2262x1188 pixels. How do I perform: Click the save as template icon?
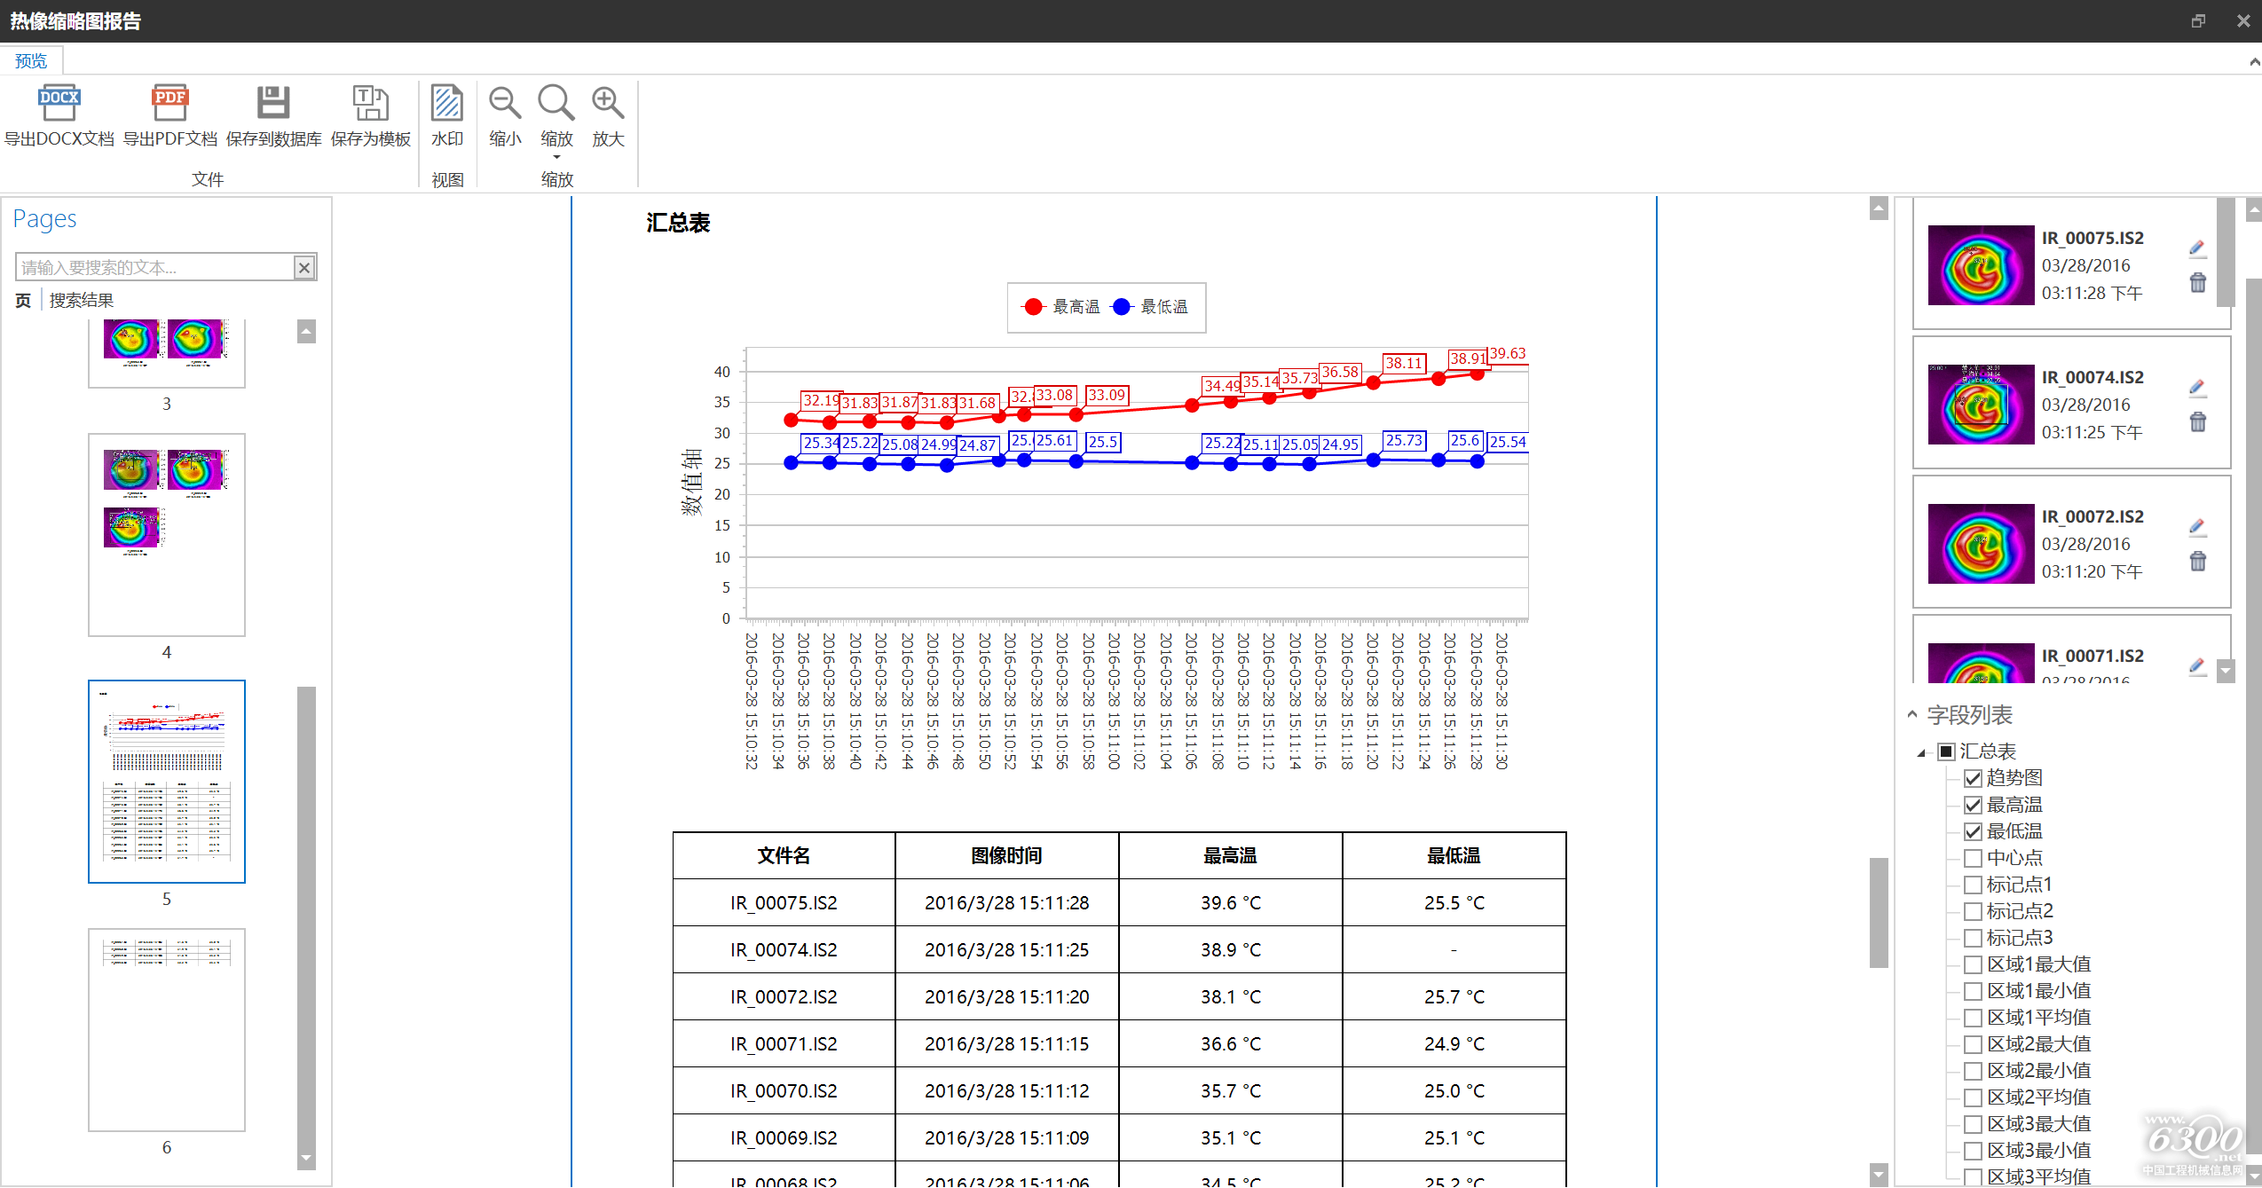click(x=370, y=104)
